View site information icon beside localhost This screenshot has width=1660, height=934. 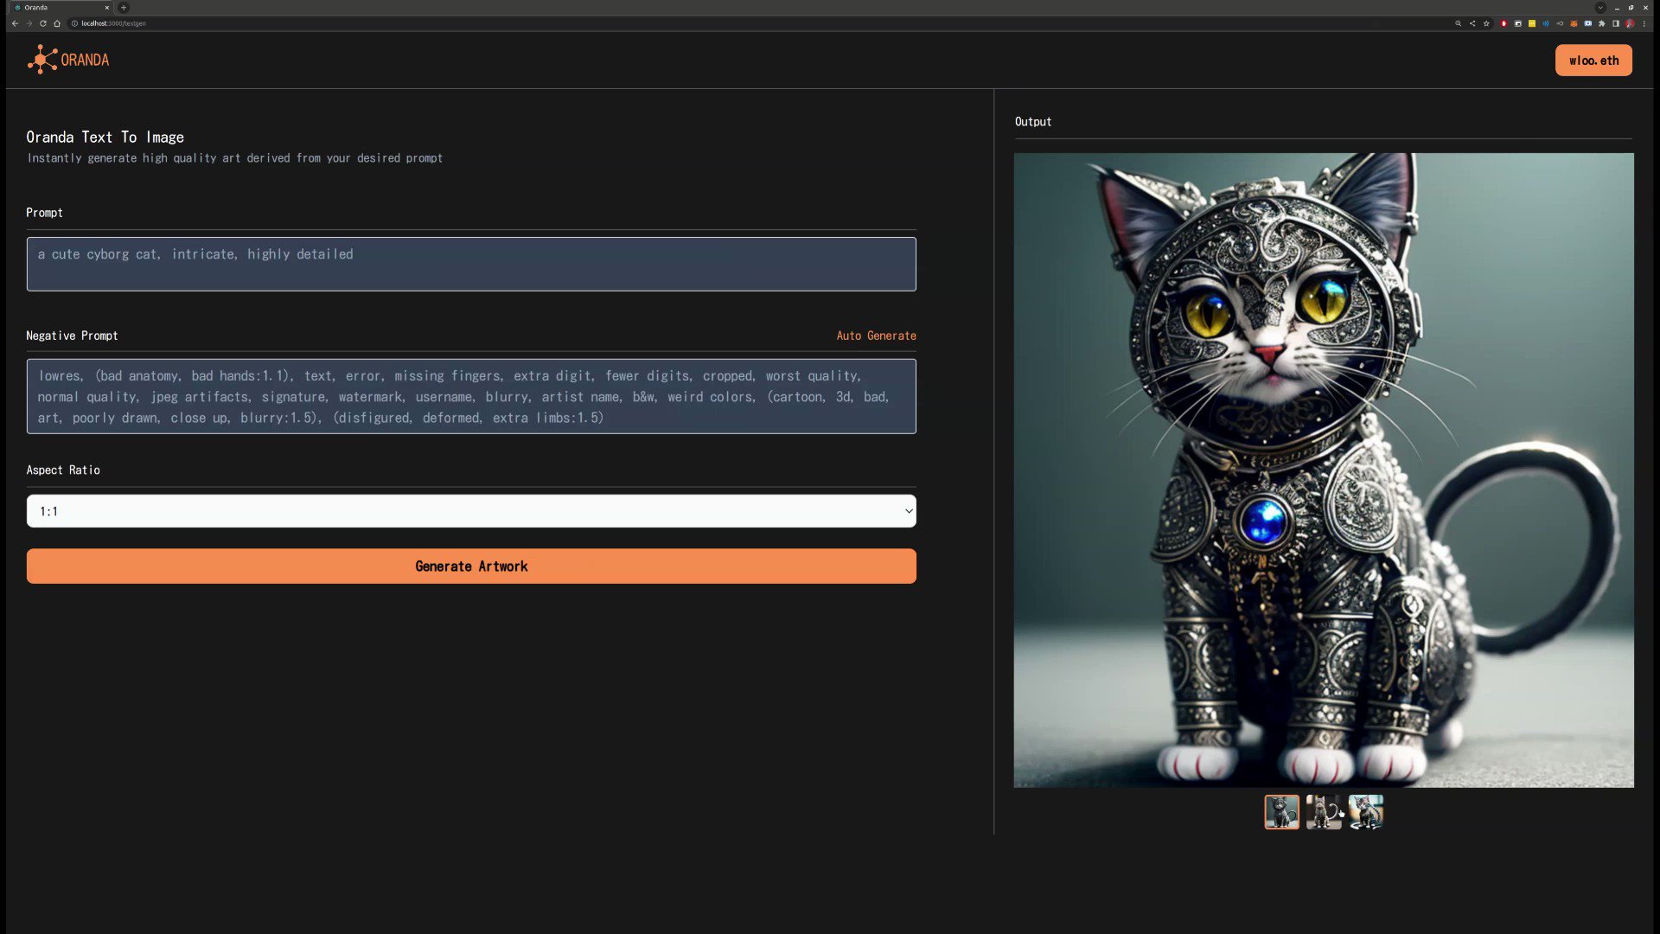74,23
